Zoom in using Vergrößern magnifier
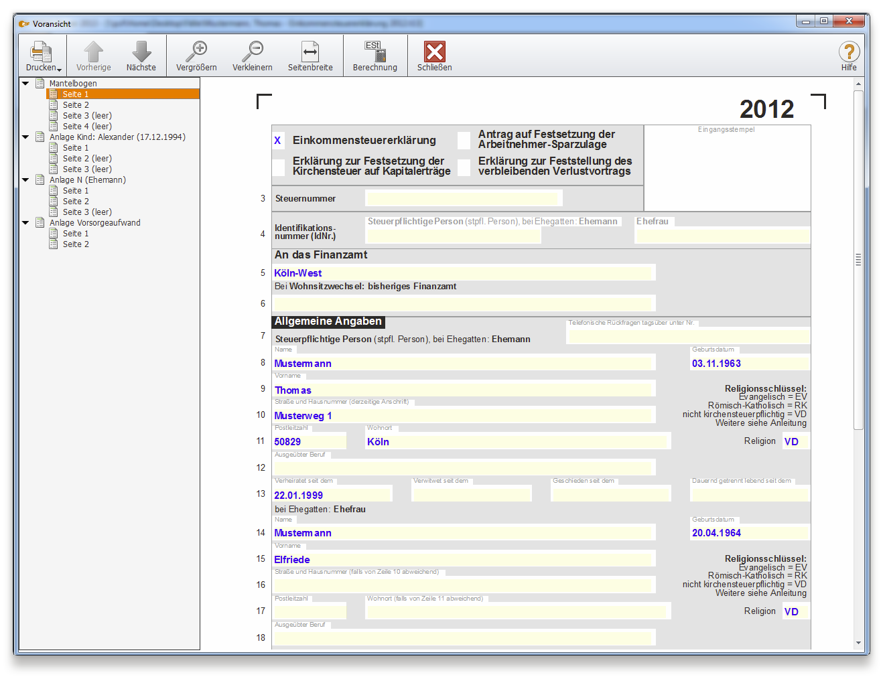Image resolution: width=883 pixels, height=685 pixels. pos(196,52)
